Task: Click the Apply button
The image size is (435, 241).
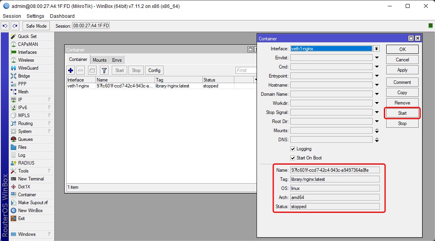Action: [402, 70]
